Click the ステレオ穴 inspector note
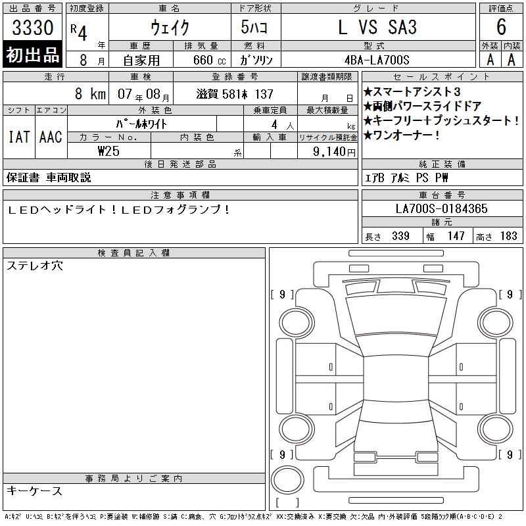This screenshot has width=526, height=526. 35,266
